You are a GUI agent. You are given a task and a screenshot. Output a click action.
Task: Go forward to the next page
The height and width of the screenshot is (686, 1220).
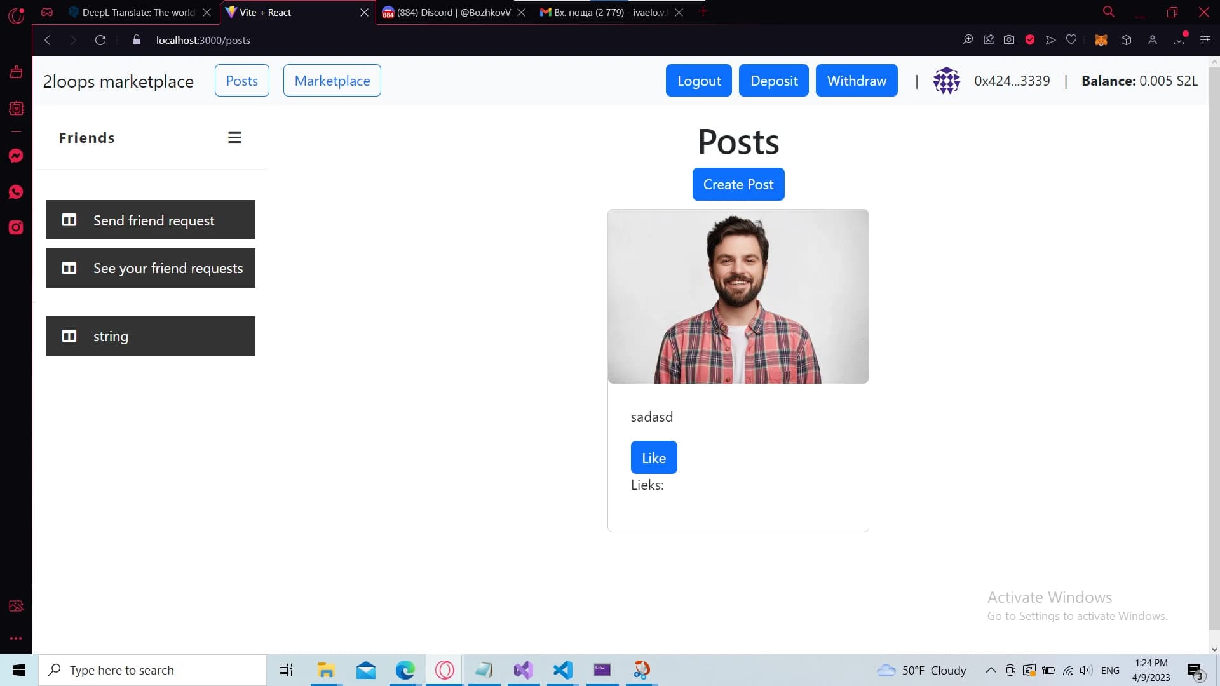point(73,40)
